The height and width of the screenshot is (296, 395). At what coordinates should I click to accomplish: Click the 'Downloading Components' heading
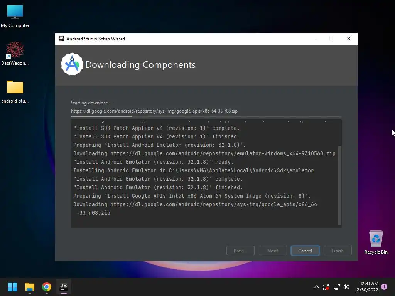[x=140, y=65]
